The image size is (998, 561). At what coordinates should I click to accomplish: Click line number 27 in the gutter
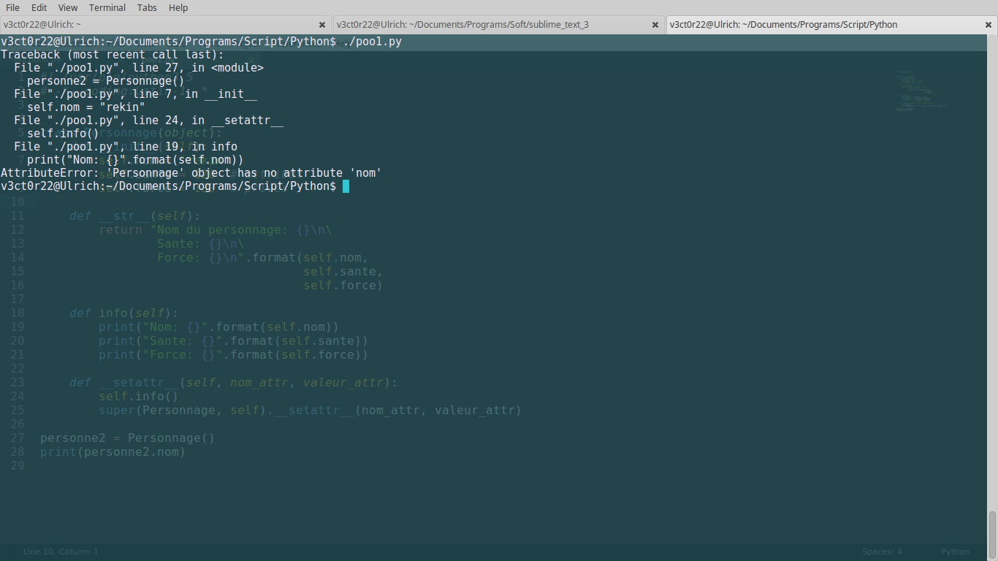(x=17, y=438)
